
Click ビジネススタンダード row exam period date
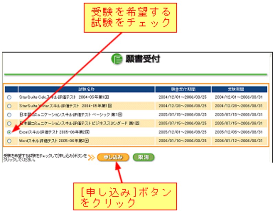[239, 123]
